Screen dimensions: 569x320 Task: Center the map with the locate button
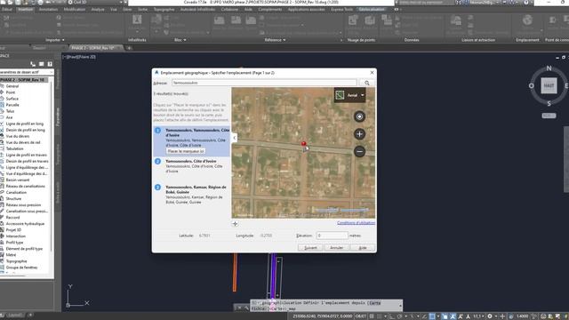tap(359, 116)
